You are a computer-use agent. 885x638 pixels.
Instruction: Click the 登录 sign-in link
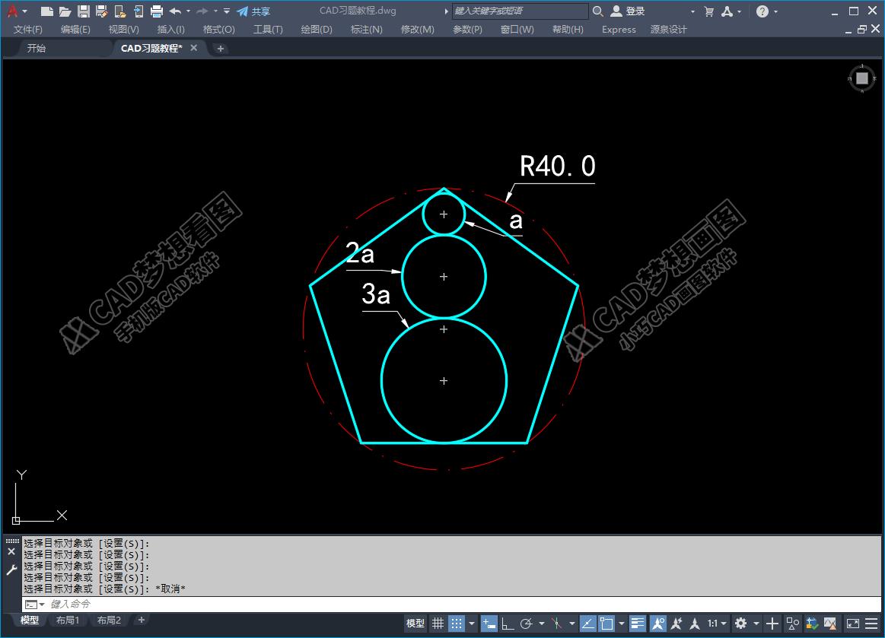tap(634, 11)
